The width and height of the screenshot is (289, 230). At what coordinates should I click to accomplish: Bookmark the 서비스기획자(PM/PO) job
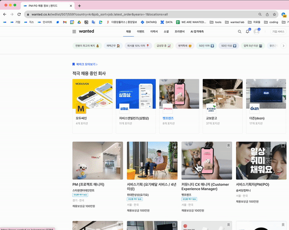coord(283,145)
